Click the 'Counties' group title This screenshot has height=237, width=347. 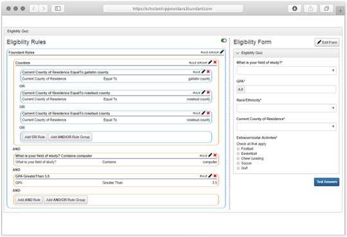(x=22, y=63)
